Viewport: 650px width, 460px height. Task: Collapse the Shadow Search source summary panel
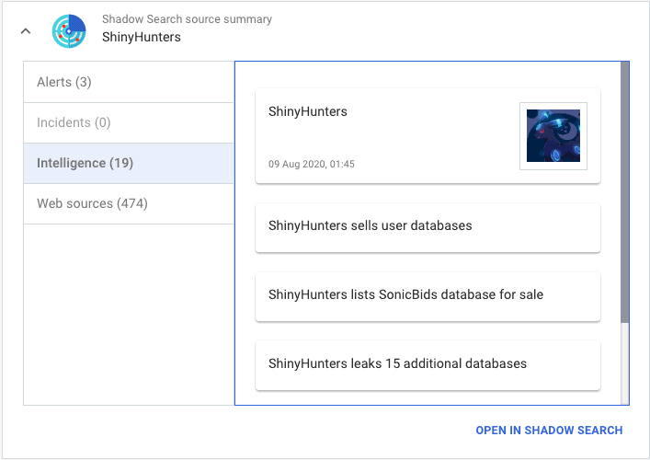tap(26, 31)
